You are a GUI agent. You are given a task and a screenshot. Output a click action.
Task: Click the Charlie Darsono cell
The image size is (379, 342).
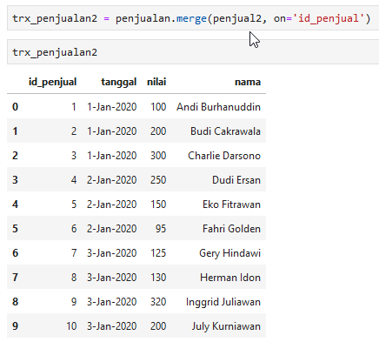[224, 156]
